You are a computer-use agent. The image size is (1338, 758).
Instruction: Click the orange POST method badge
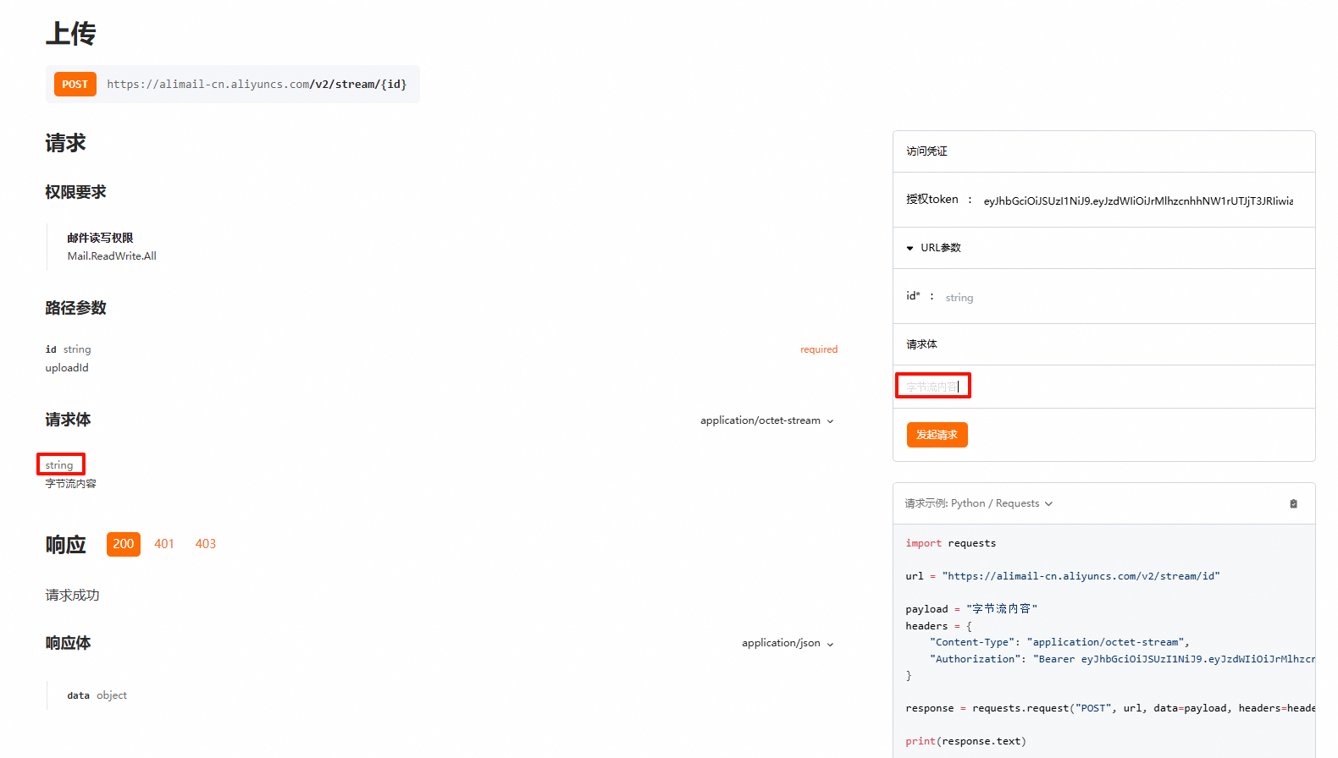click(75, 85)
